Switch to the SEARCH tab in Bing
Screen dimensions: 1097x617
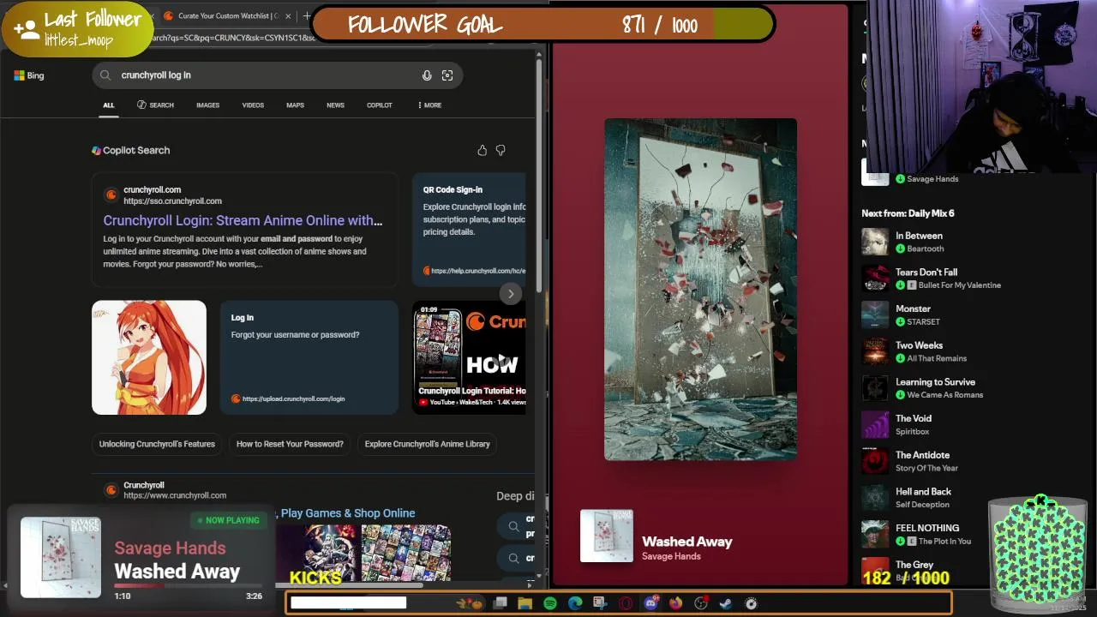(155, 105)
